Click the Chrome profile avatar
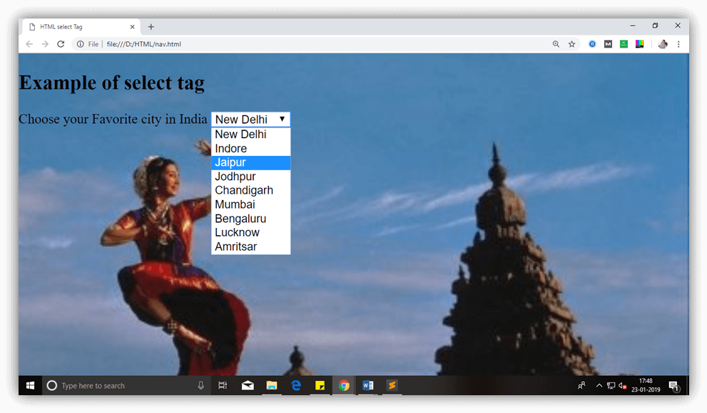Viewport: 707px width, 413px height. [x=663, y=44]
